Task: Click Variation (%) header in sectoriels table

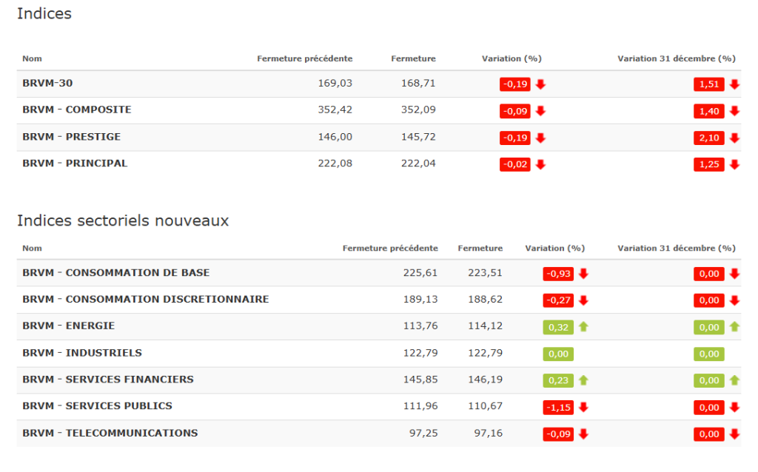Action: (x=554, y=249)
